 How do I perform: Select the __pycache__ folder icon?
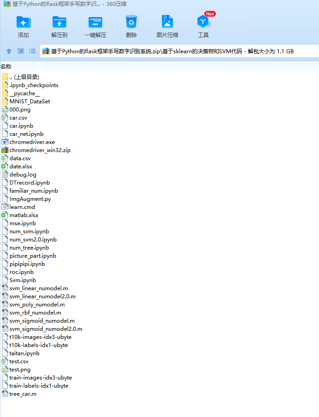(5, 93)
